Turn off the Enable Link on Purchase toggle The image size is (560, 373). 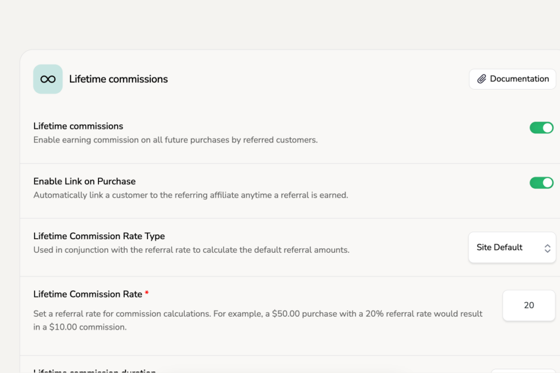(541, 183)
